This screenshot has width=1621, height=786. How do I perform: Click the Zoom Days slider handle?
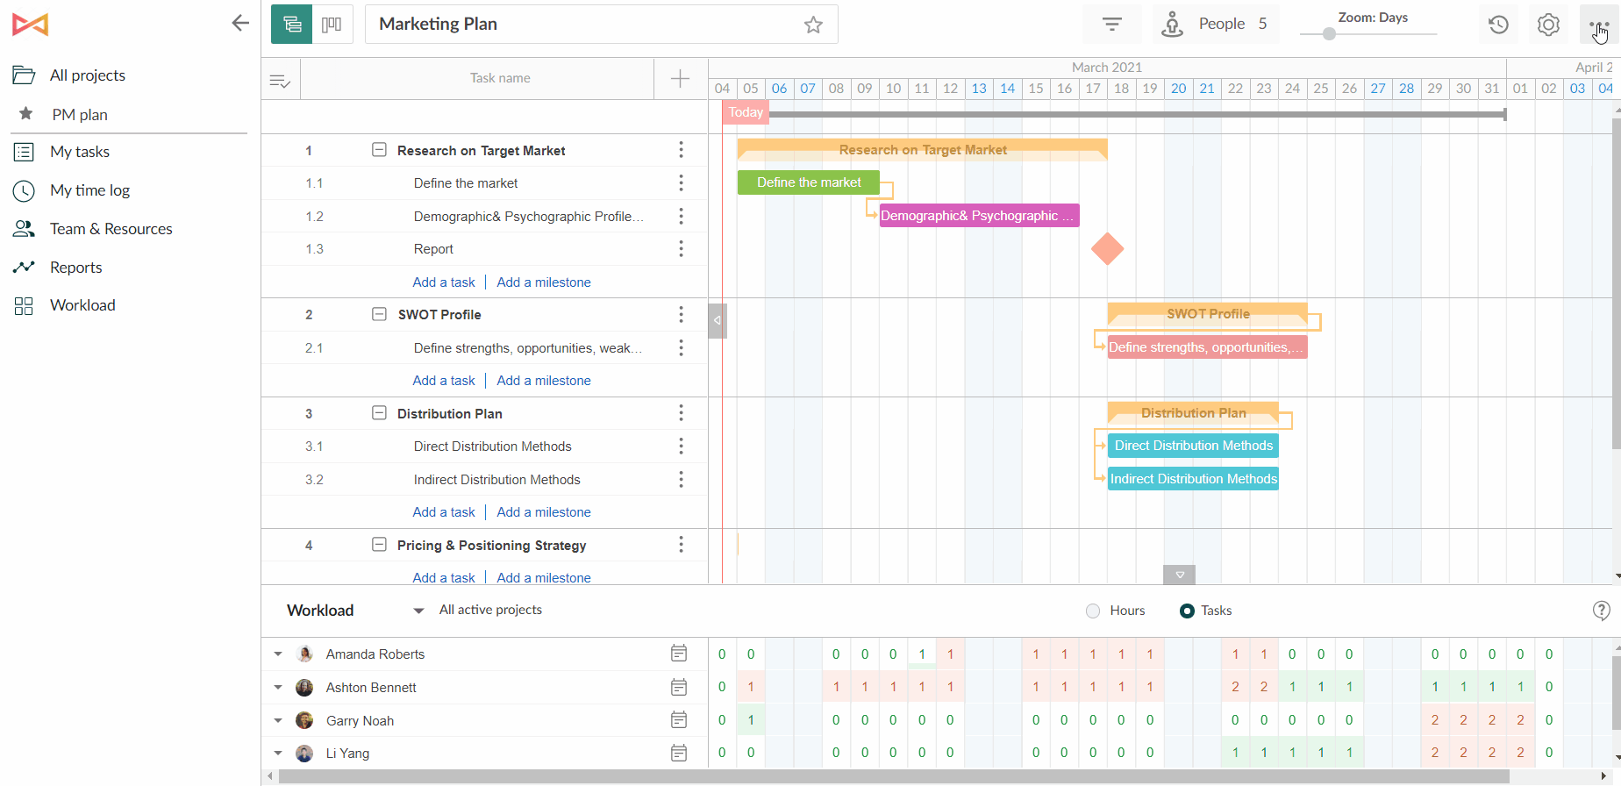click(x=1329, y=34)
